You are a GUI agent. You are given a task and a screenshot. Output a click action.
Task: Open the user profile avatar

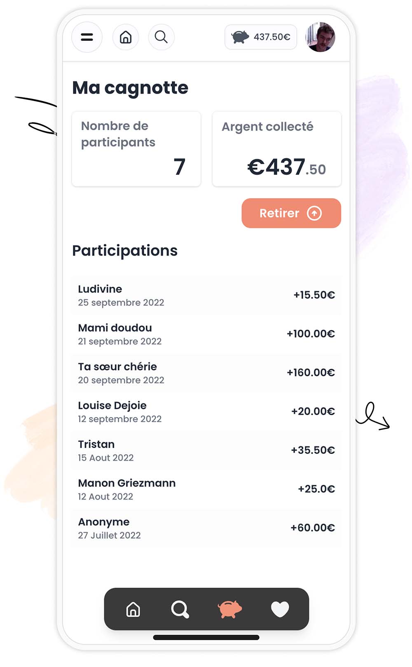tap(321, 37)
